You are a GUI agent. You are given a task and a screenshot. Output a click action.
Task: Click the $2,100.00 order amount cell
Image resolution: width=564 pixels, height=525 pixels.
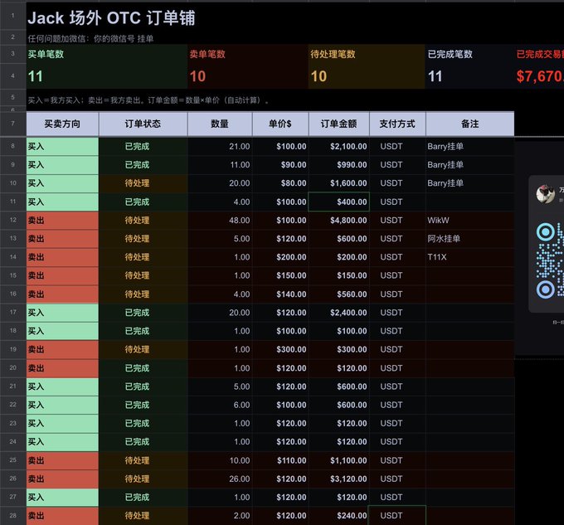click(339, 146)
